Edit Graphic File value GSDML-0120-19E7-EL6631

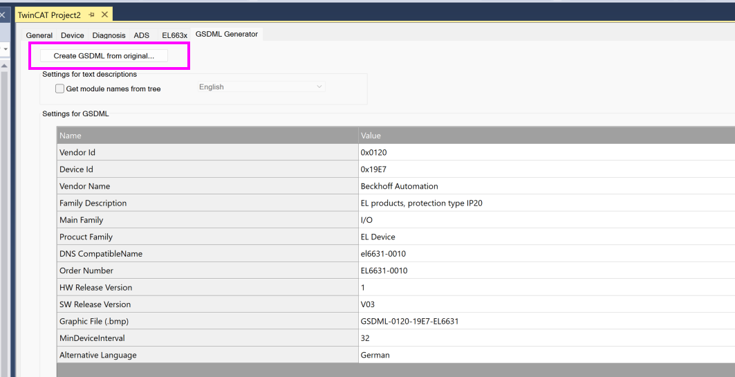[x=546, y=321]
